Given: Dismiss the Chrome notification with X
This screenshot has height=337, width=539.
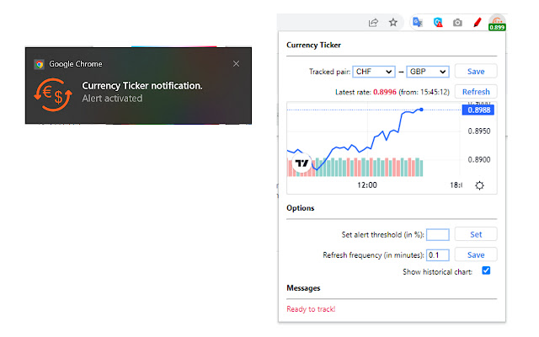Looking at the screenshot, I should click(x=236, y=64).
